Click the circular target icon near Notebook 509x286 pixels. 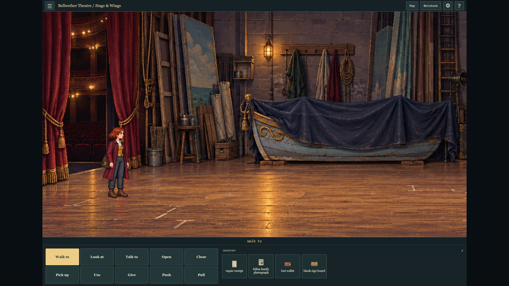[x=448, y=6]
